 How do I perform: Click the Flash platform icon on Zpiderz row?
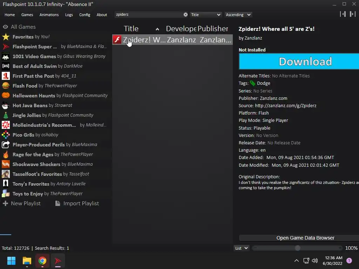[117, 40]
